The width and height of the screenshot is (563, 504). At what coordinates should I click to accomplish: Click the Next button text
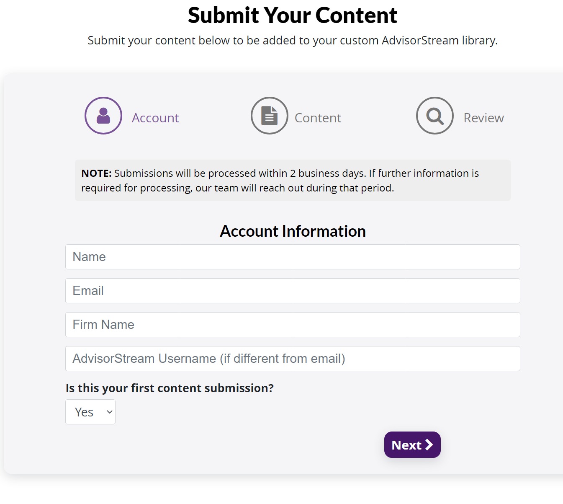coord(406,445)
